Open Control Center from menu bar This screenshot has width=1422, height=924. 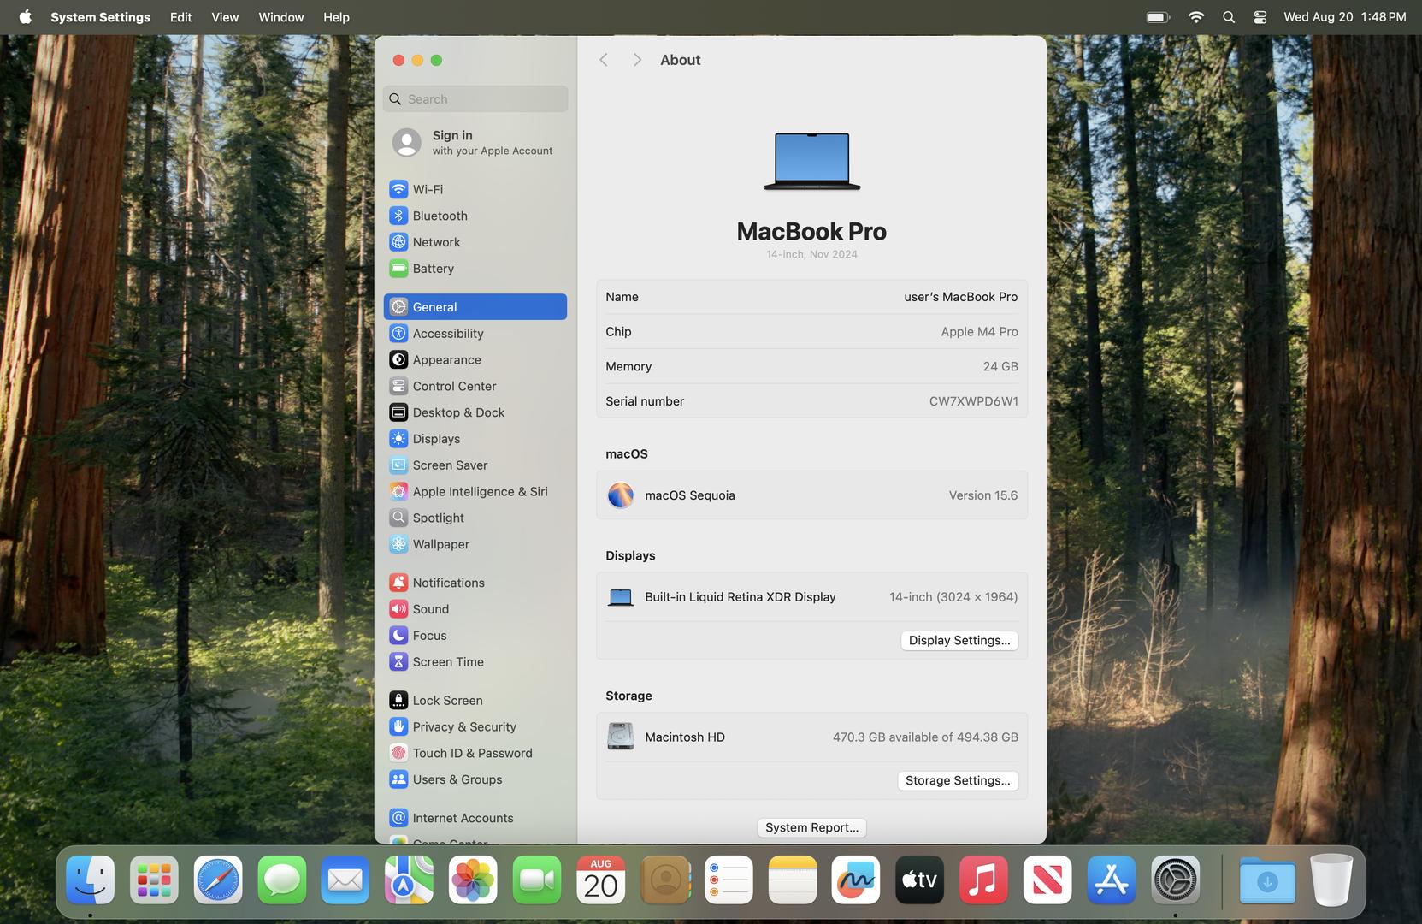click(1260, 17)
